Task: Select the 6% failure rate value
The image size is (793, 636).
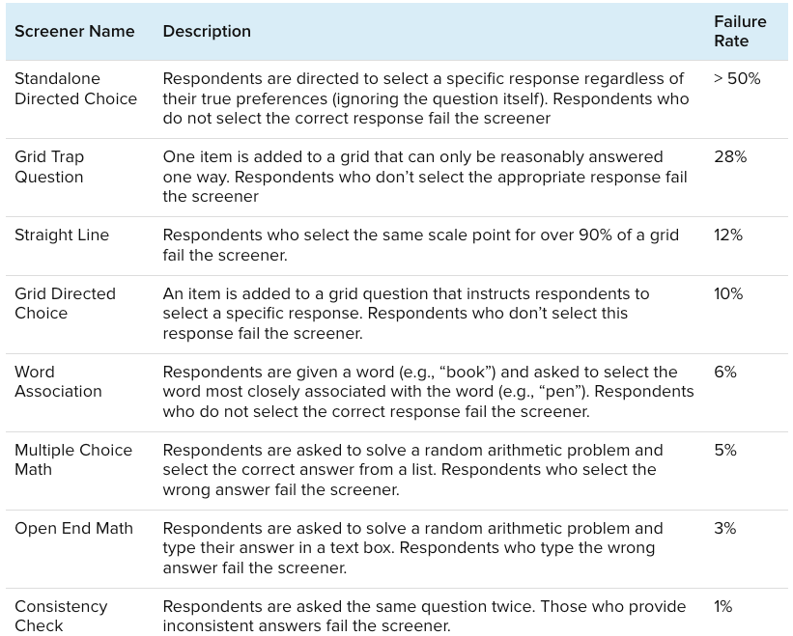Action: 725,373
